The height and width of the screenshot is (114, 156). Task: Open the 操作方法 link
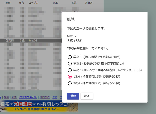[45, 97]
